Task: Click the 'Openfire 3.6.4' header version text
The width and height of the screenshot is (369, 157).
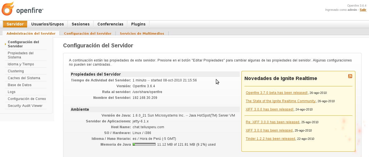Action: pyautogui.click(x=357, y=6)
